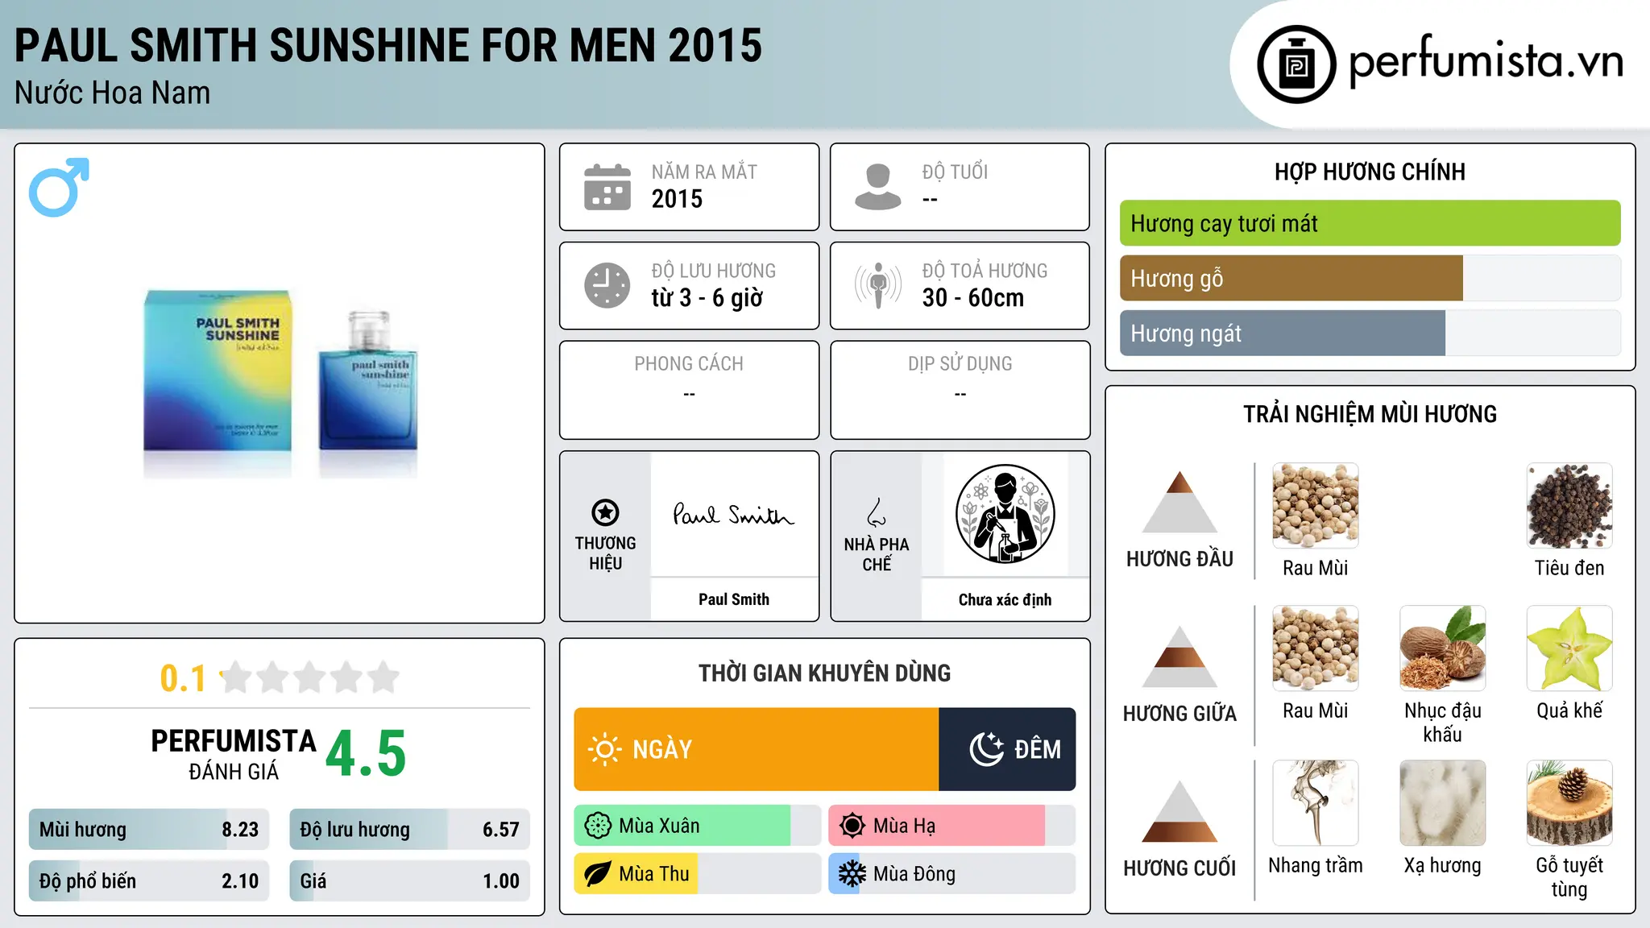
Task: Click the Thời gian khuyên dùng heading
Action: click(x=825, y=673)
